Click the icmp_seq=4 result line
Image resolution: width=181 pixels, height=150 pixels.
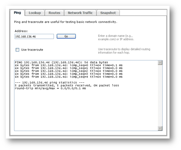68,77
